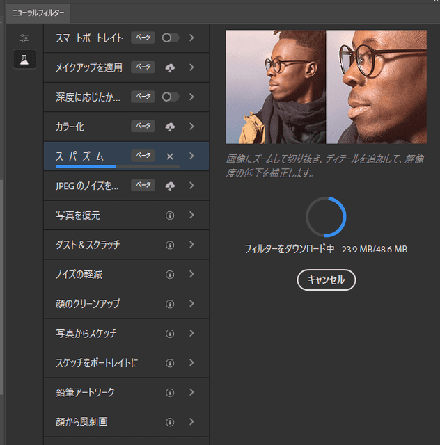
Task: Cancel スーパーズーム download with X icon
Action: [170, 156]
